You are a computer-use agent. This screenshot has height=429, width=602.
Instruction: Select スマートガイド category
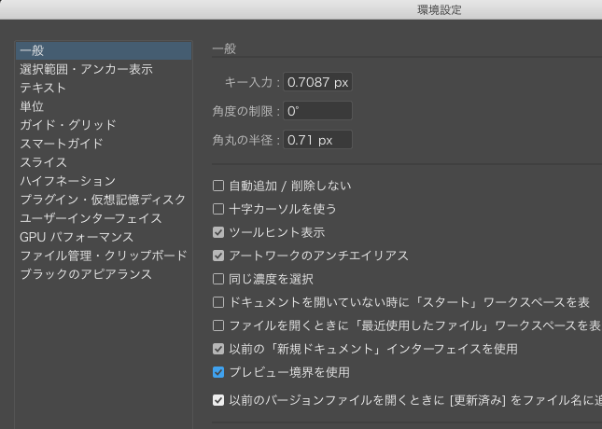[104, 144]
